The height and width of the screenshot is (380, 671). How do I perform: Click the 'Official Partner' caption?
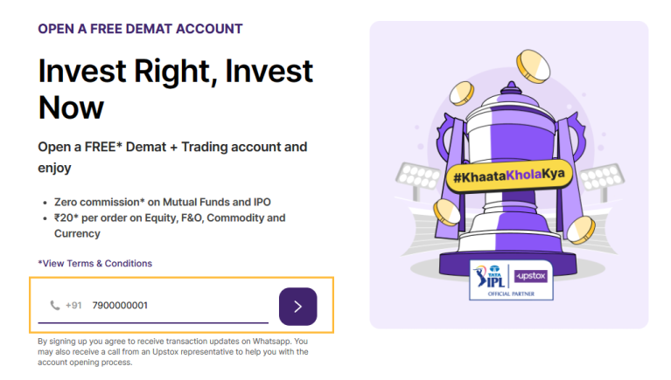point(511,294)
